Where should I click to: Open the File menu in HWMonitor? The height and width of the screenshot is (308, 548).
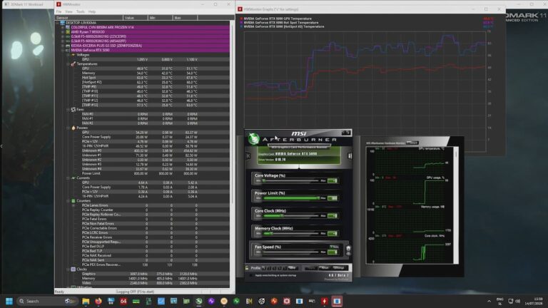(x=59, y=11)
